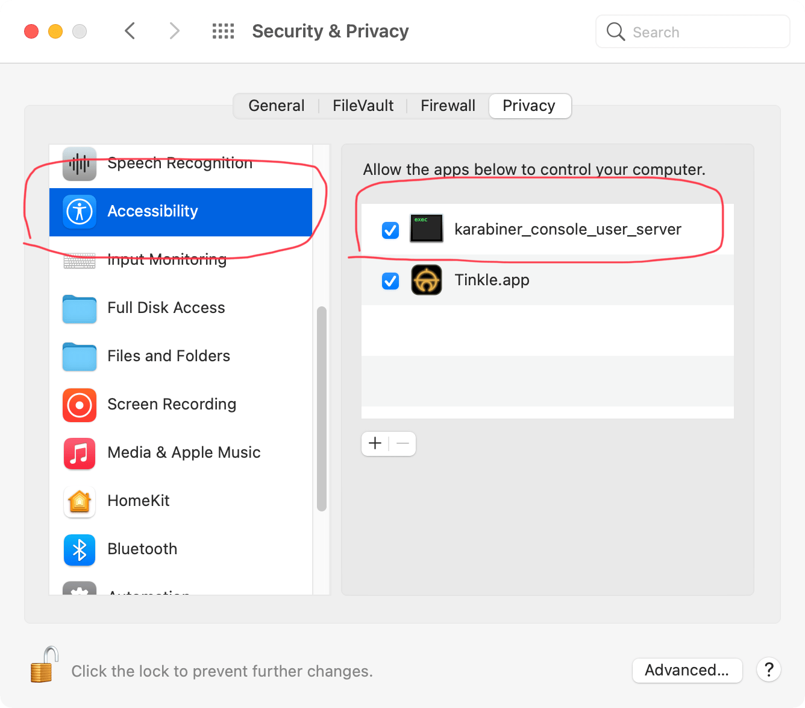Viewport: 805px width, 708px height.
Task: Switch to the General tab
Action: [277, 106]
